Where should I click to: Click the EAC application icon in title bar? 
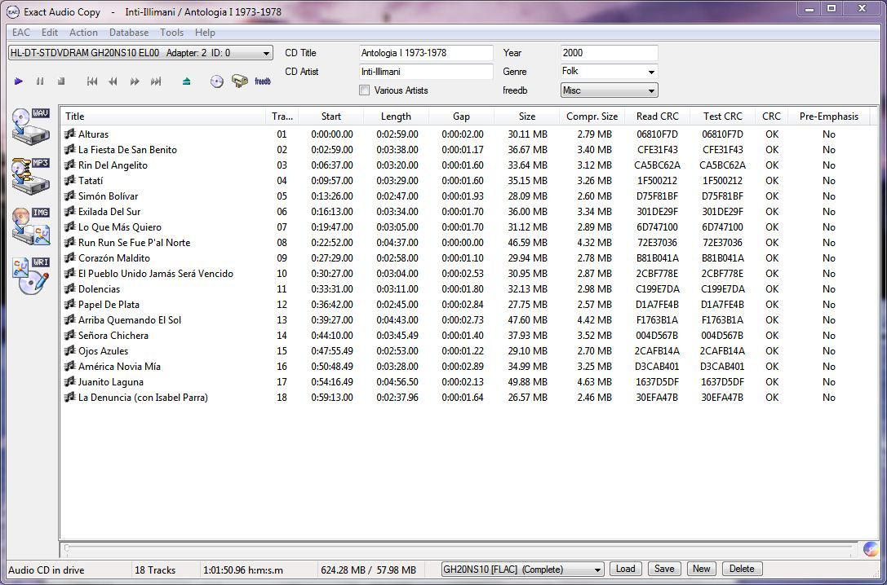[x=12, y=11]
